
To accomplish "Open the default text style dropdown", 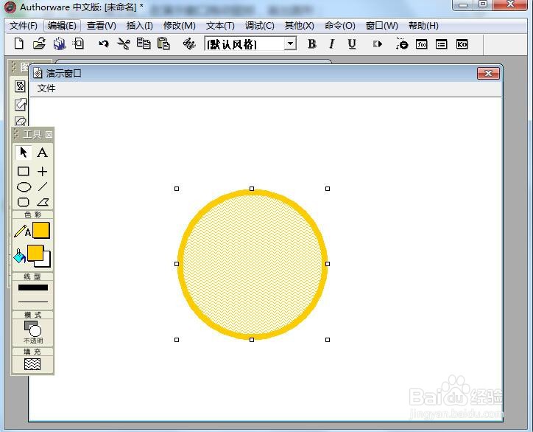I will [290, 44].
